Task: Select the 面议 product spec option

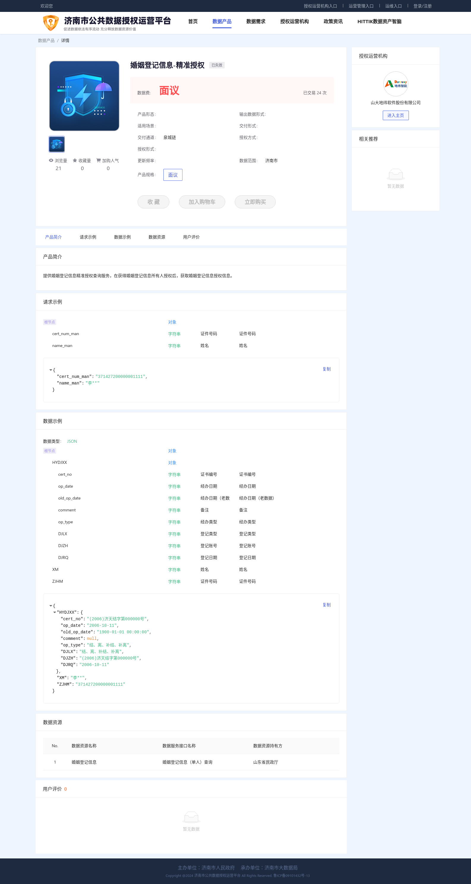Action: point(173,175)
